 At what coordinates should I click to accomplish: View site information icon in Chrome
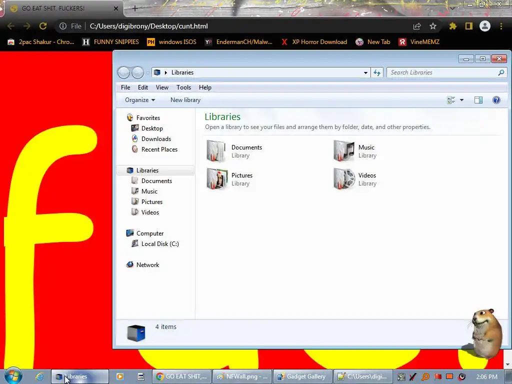[62, 26]
